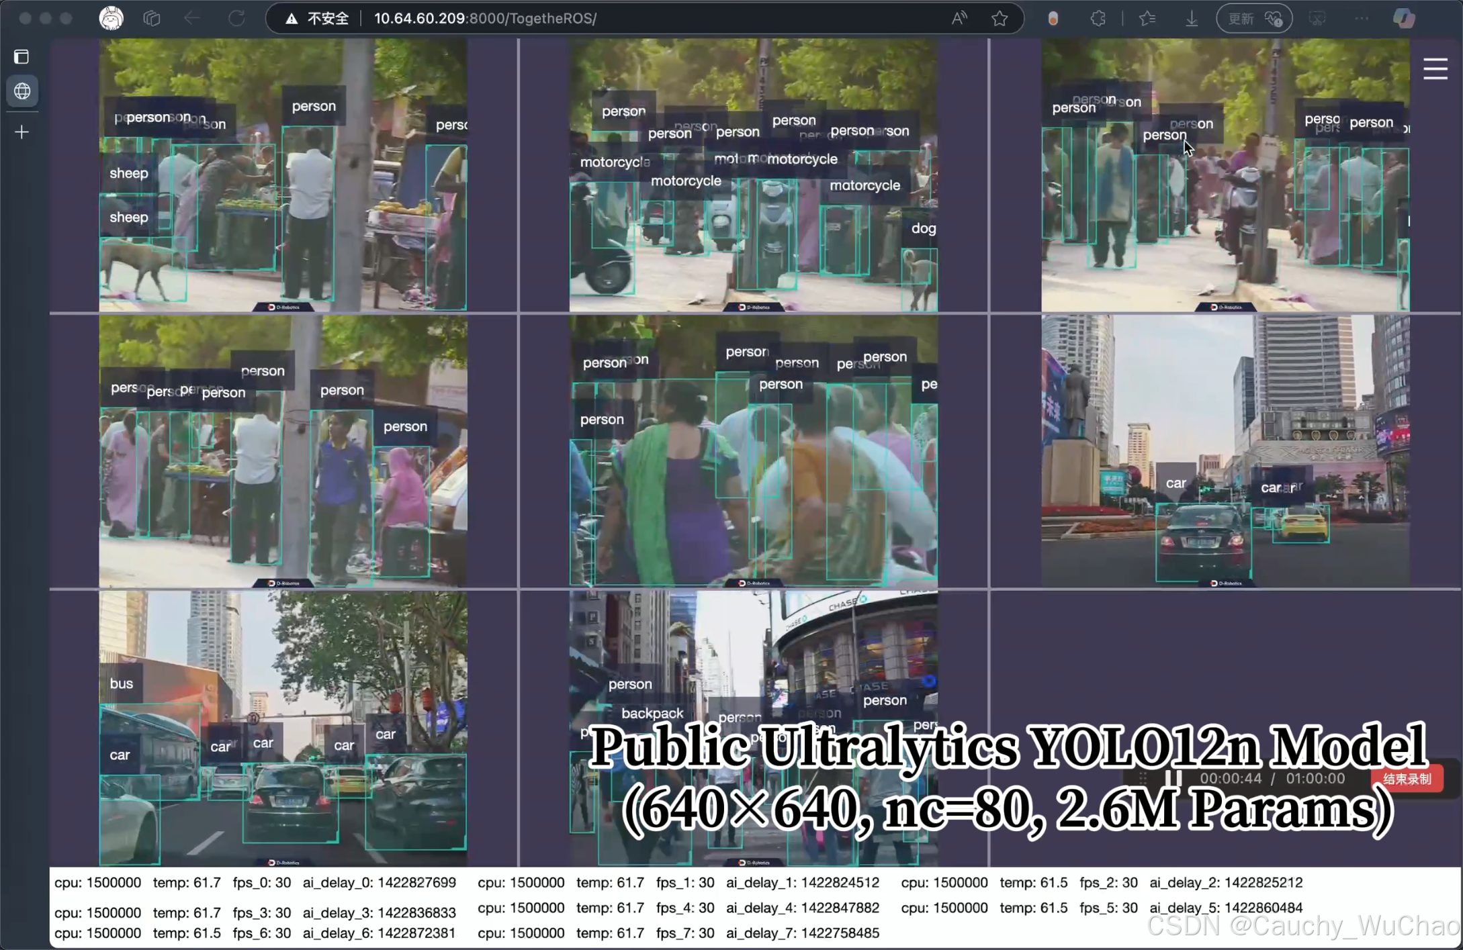Viewport: 1463px width, 950px height.
Task: Open the downloads arrow icon
Action: click(x=1191, y=18)
